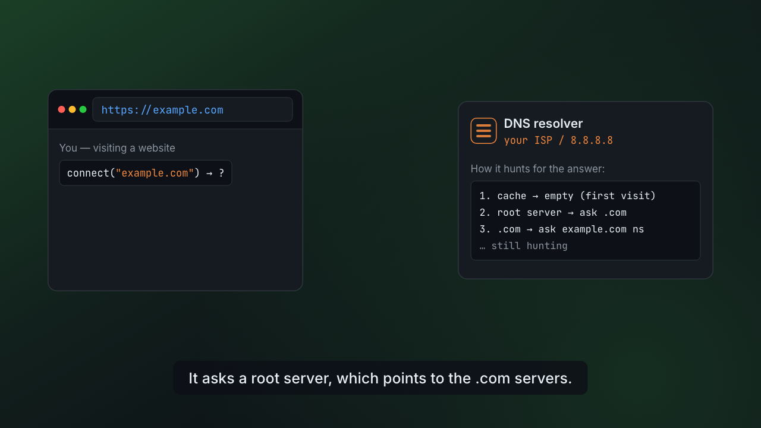Click 'How it hunts for the answer:' text

pos(537,169)
